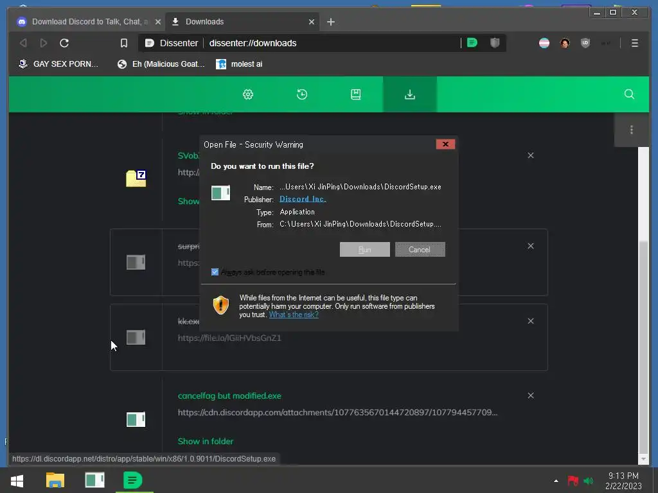Open the molest ai bookmark
The height and width of the screenshot is (493, 658).
239,64
